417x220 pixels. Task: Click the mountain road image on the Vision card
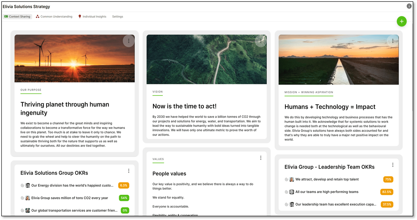(x=207, y=59)
